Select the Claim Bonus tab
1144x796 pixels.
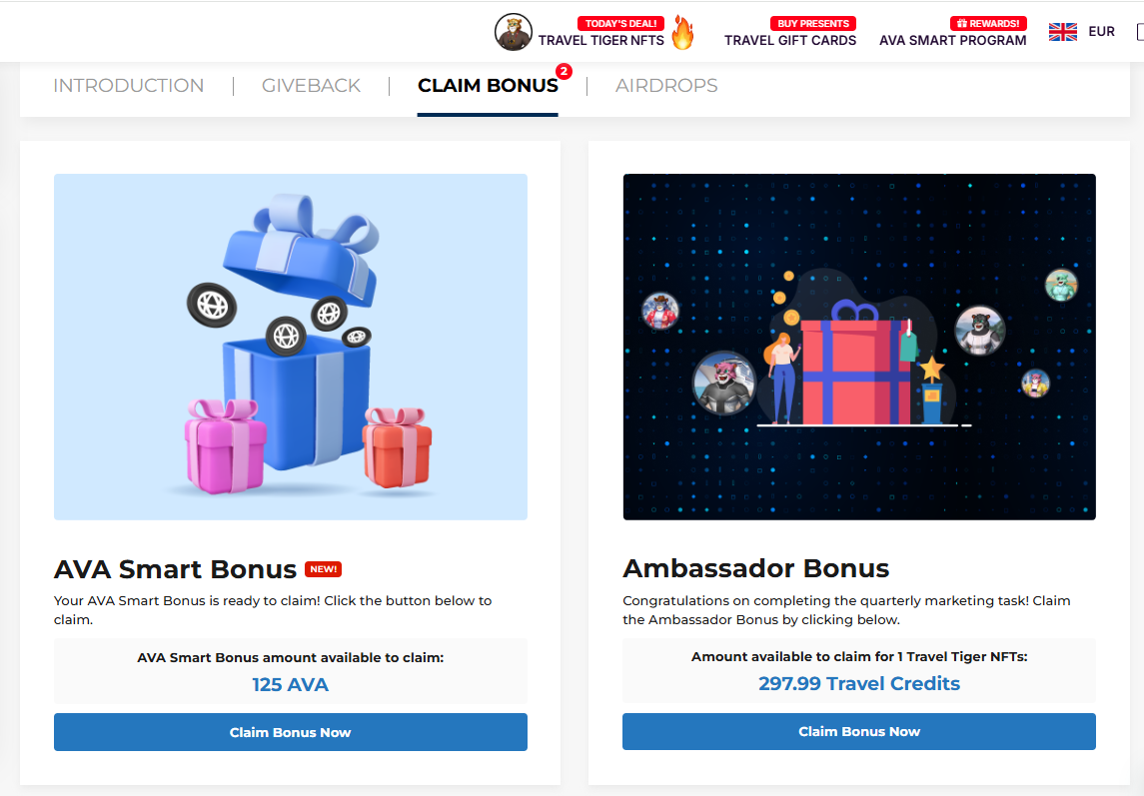click(488, 85)
